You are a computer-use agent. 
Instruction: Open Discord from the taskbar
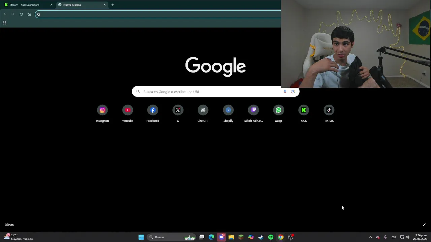click(x=221, y=237)
